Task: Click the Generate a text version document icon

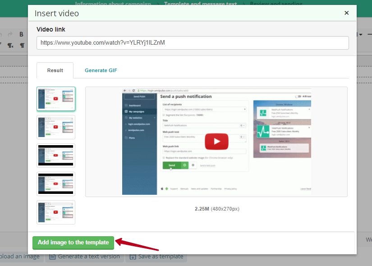Action: click(x=53, y=256)
